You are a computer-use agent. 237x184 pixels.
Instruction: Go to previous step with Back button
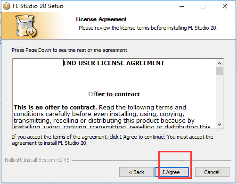tap(136, 172)
